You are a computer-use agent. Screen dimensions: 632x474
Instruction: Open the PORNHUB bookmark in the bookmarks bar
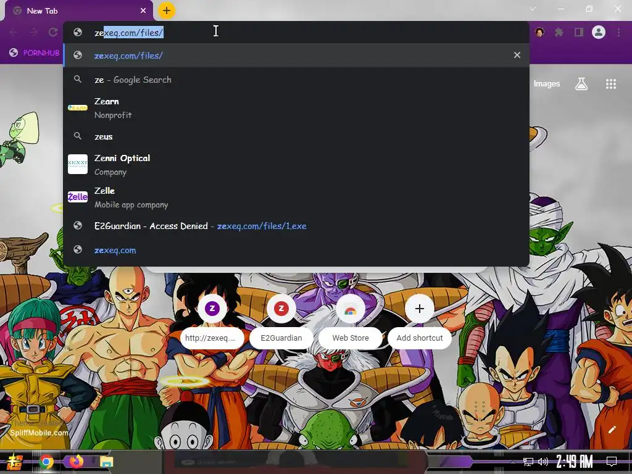tap(35, 53)
